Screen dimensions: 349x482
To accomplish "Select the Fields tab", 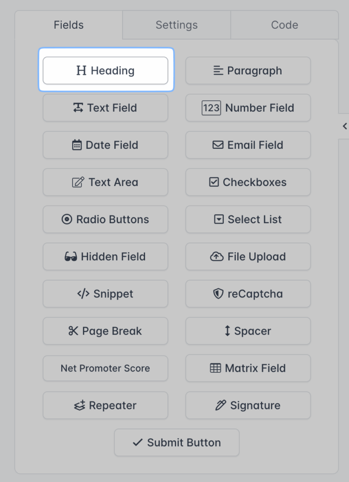I will [x=68, y=25].
